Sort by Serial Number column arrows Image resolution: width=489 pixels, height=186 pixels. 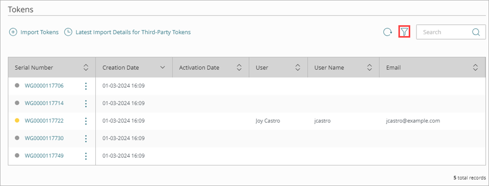tap(86, 67)
